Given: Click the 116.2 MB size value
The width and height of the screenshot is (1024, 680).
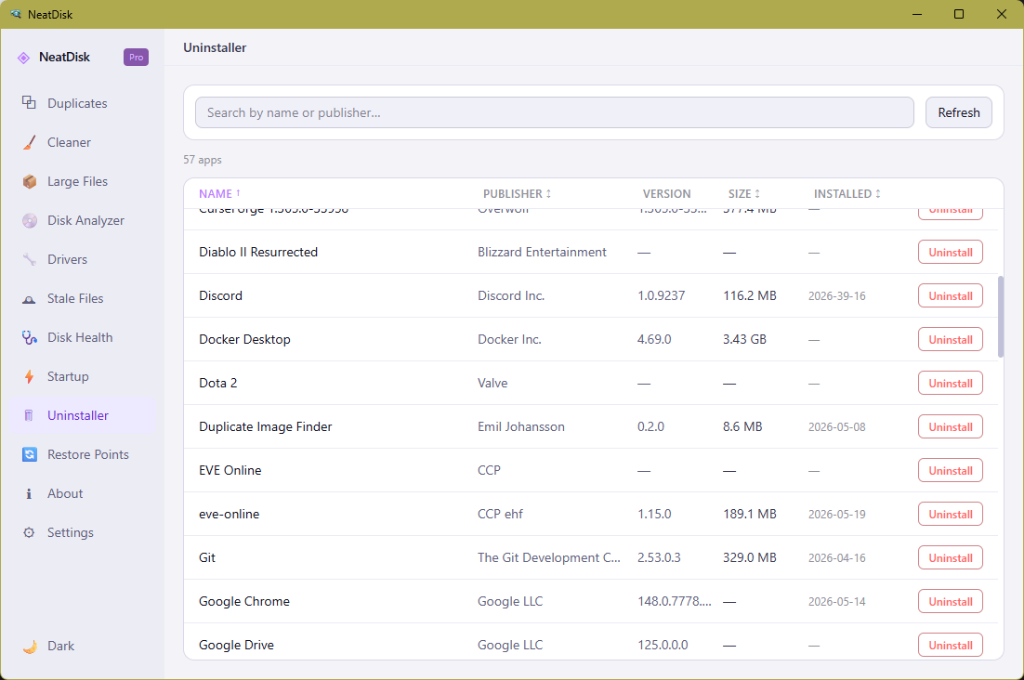Looking at the screenshot, I should pyautogui.click(x=749, y=295).
